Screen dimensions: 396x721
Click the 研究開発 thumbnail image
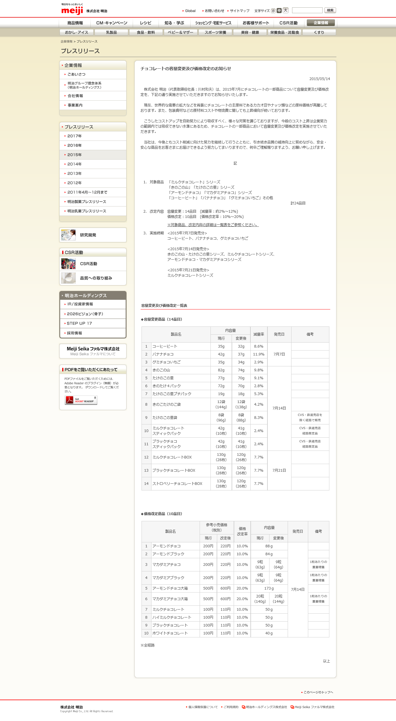pyautogui.click(x=68, y=235)
